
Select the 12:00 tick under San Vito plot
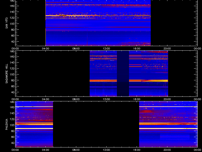point(106,49)
